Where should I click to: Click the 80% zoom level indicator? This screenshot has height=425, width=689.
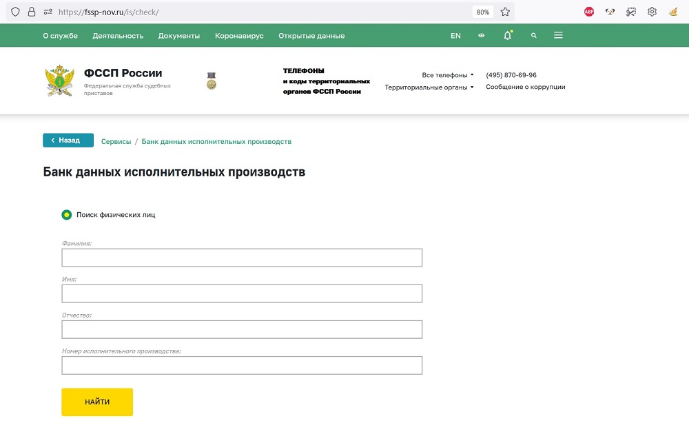point(482,12)
